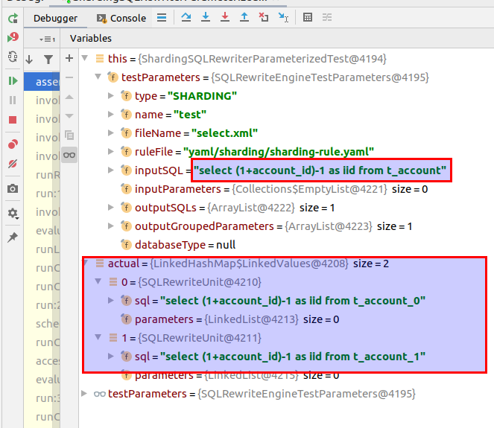Pin the debug tab
The image size is (494, 428).
[x=13, y=237]
